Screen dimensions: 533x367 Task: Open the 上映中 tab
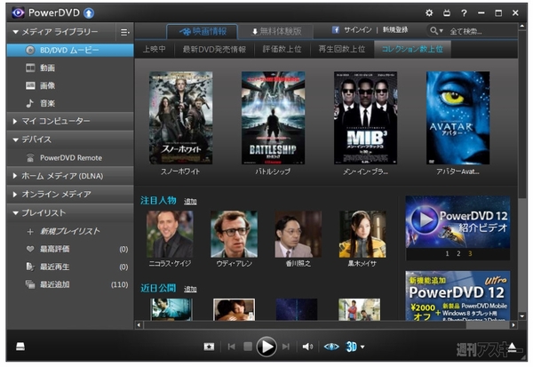pyautogui.click(x=155, y=50)
